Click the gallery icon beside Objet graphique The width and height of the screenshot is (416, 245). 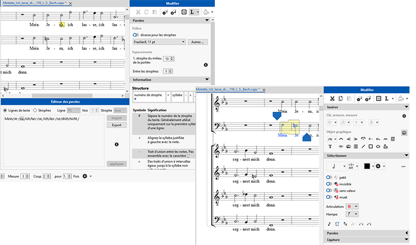pyautogui.click(x=404, y=133)
